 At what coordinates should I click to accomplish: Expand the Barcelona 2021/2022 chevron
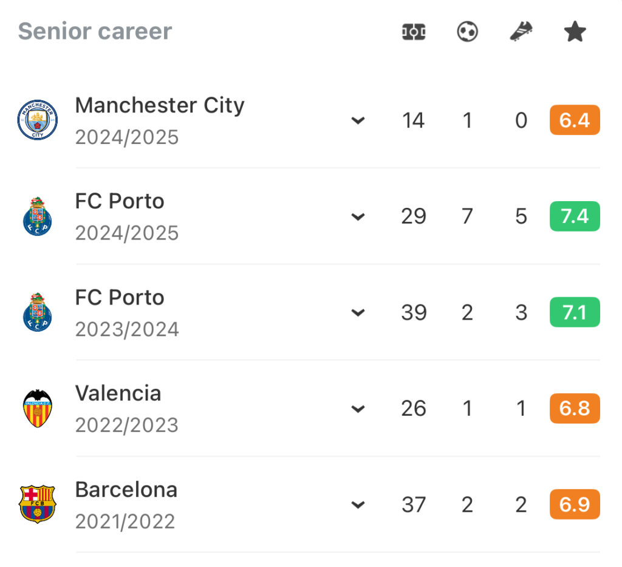358,504
